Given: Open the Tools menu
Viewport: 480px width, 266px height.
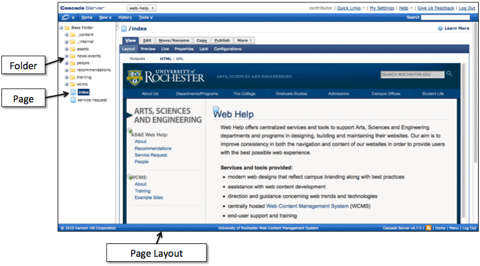Looking at the screenshot, I should point(146,17).
